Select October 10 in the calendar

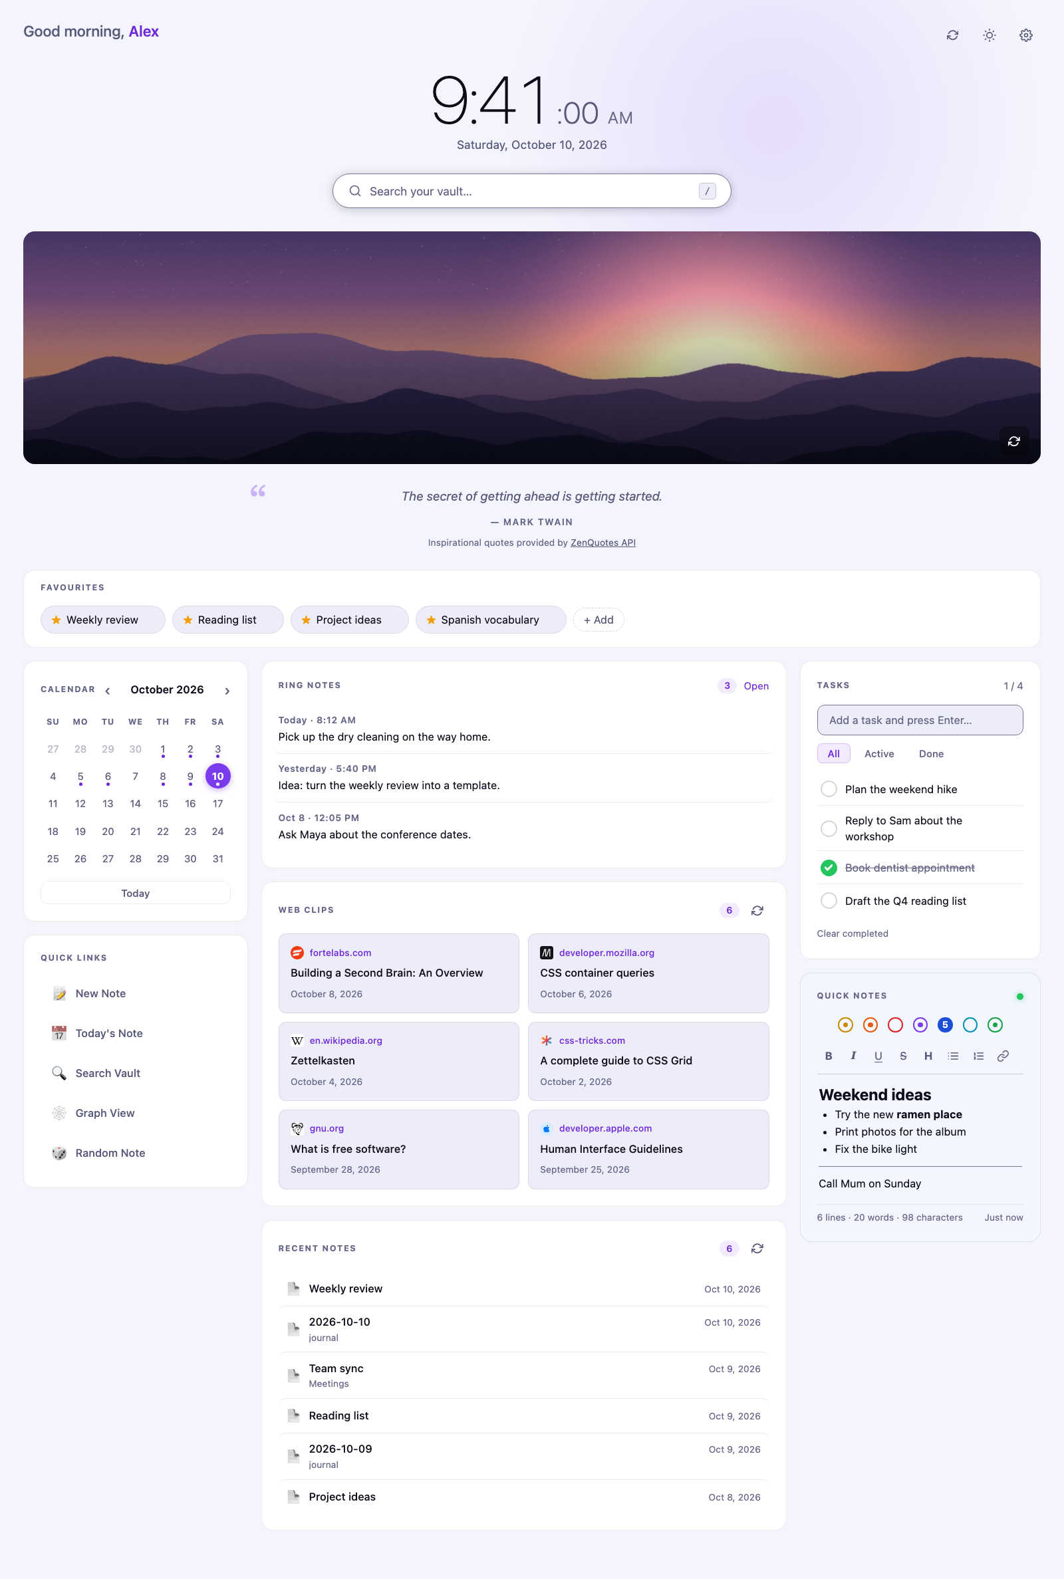[218, 776]
